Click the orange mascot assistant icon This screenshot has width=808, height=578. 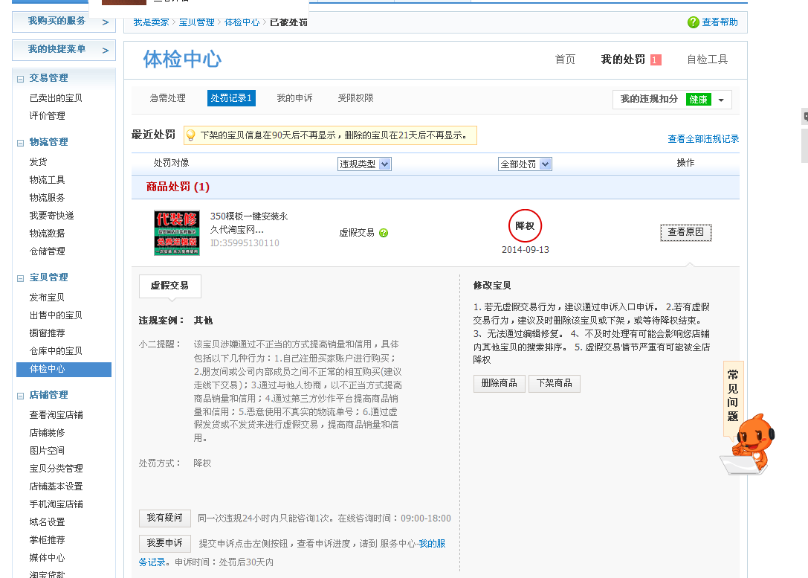(x=749, y=444)
